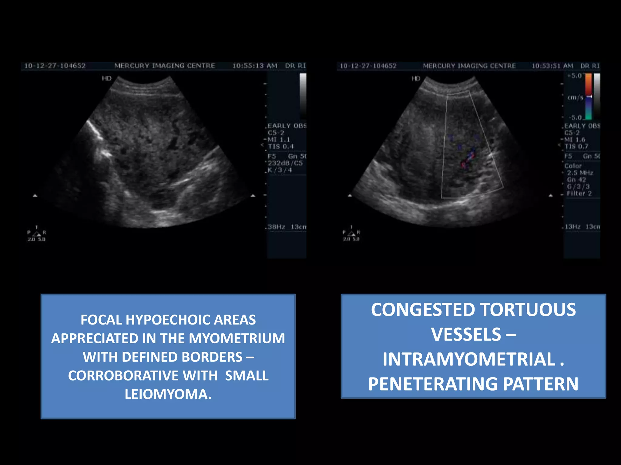621x465 pixels.
Task: Click the '232dB/C5' setting text
Action: 285,163
